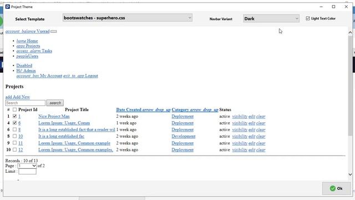Image resolution: width=355 pixels, height=200 pixels.
Task: Click clear icon for project 11 row
Action: point(261,143)
